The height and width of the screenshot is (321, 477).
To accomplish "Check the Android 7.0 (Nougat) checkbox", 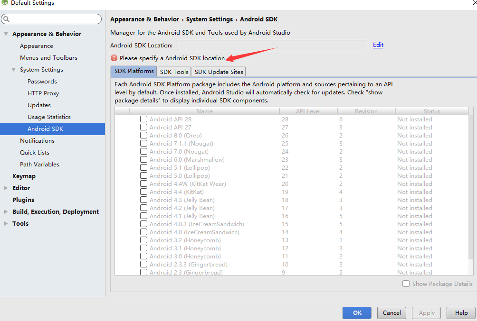I will tap(143, 151).
